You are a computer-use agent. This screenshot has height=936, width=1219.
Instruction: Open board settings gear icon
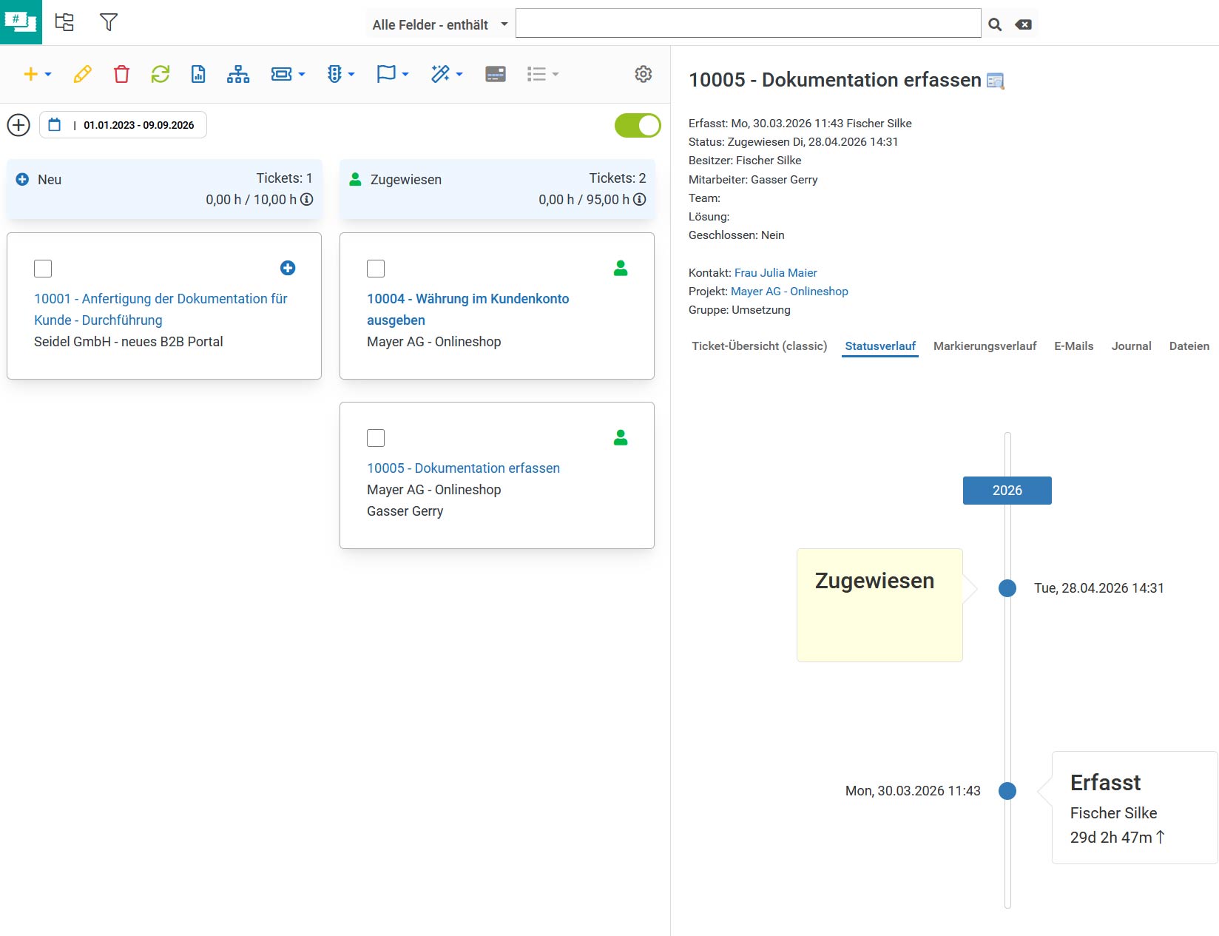[644, 74]
